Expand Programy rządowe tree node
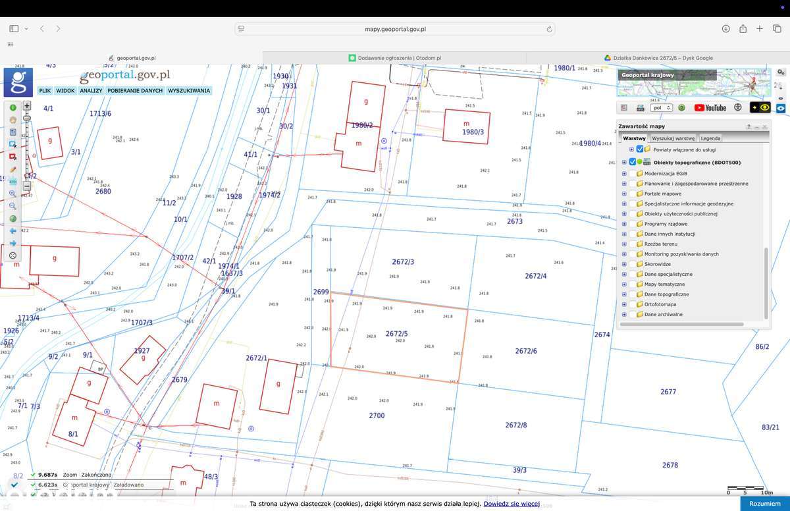Screen dimensions: 790x511 click(x=624, y=224)
